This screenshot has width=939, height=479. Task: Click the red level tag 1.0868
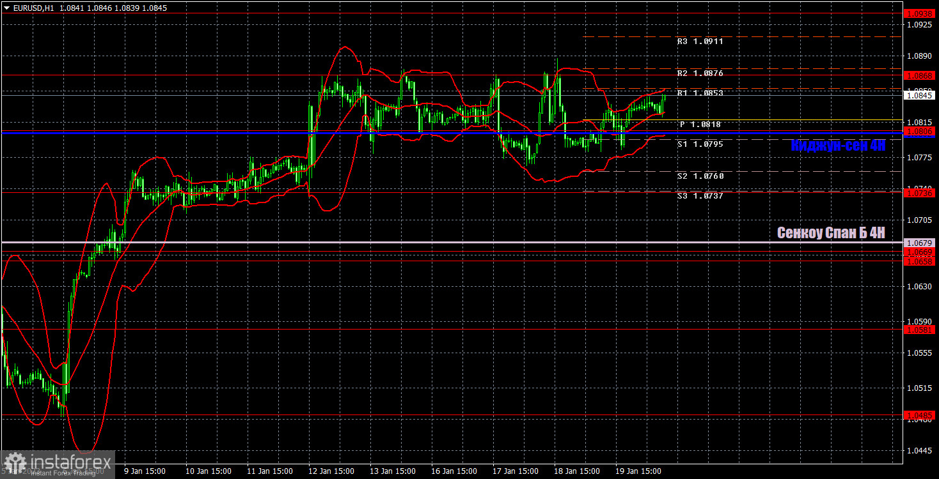[920, 75]
